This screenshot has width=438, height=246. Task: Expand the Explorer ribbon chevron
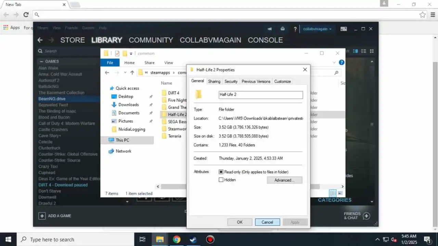(334, 63)
